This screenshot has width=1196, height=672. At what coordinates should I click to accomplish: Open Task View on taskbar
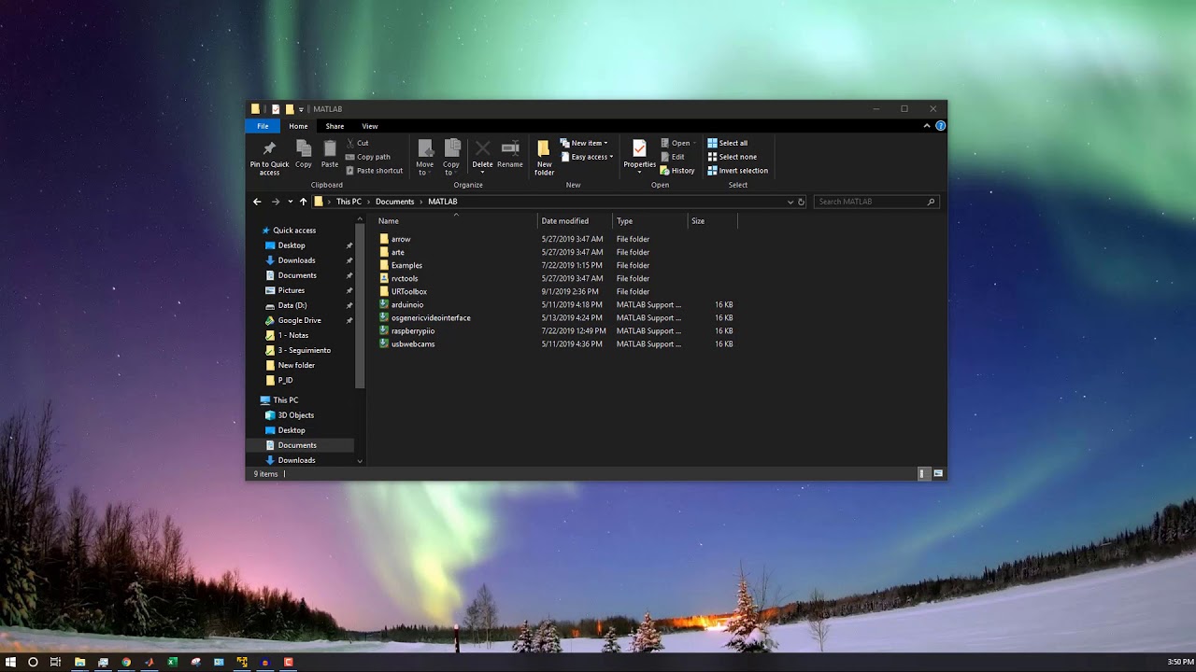[x=56, y=662]
